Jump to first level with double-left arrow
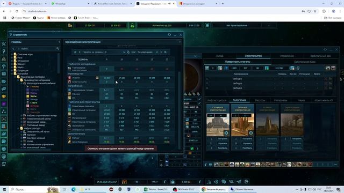The image size is (344, 193). [x=75, y=52]
